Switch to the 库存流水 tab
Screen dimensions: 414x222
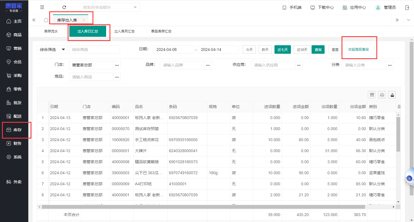coord(51,31)
